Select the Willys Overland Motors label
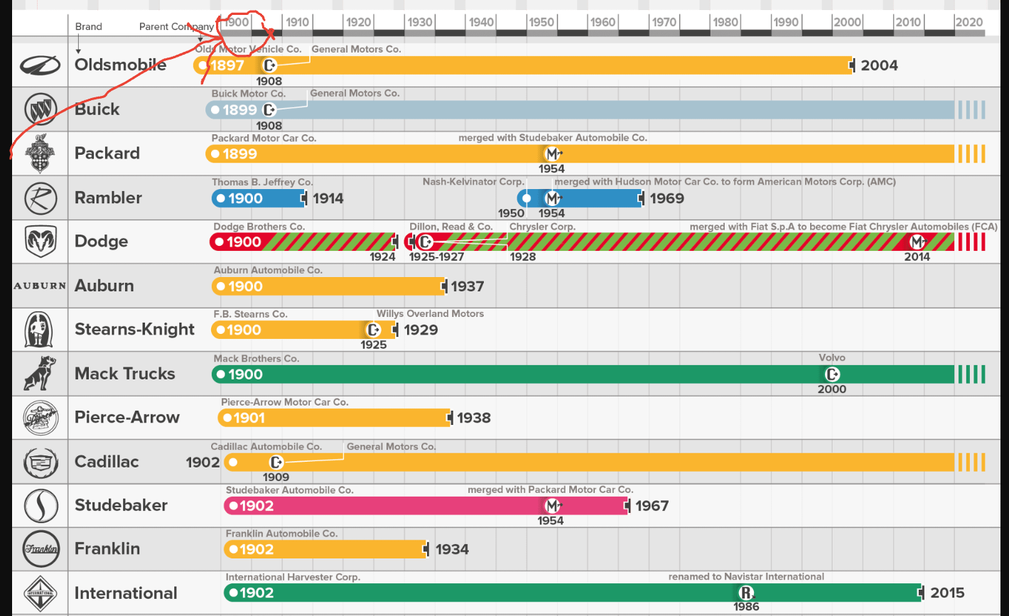 (430, 313)
